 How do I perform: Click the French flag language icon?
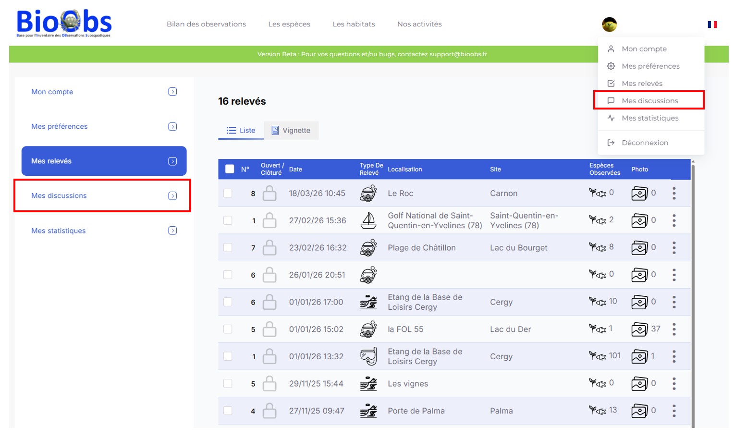[x=712, y=24]
